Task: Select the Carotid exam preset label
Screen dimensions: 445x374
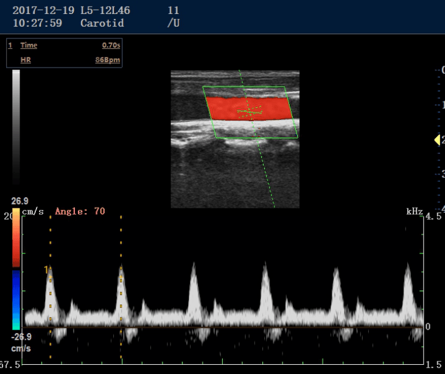Action: (x=102, y=23)
